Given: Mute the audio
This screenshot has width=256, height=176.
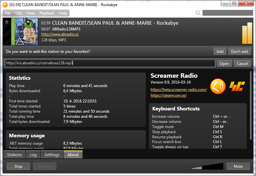Looking at the screenshot, I should [x=238, y=166].
